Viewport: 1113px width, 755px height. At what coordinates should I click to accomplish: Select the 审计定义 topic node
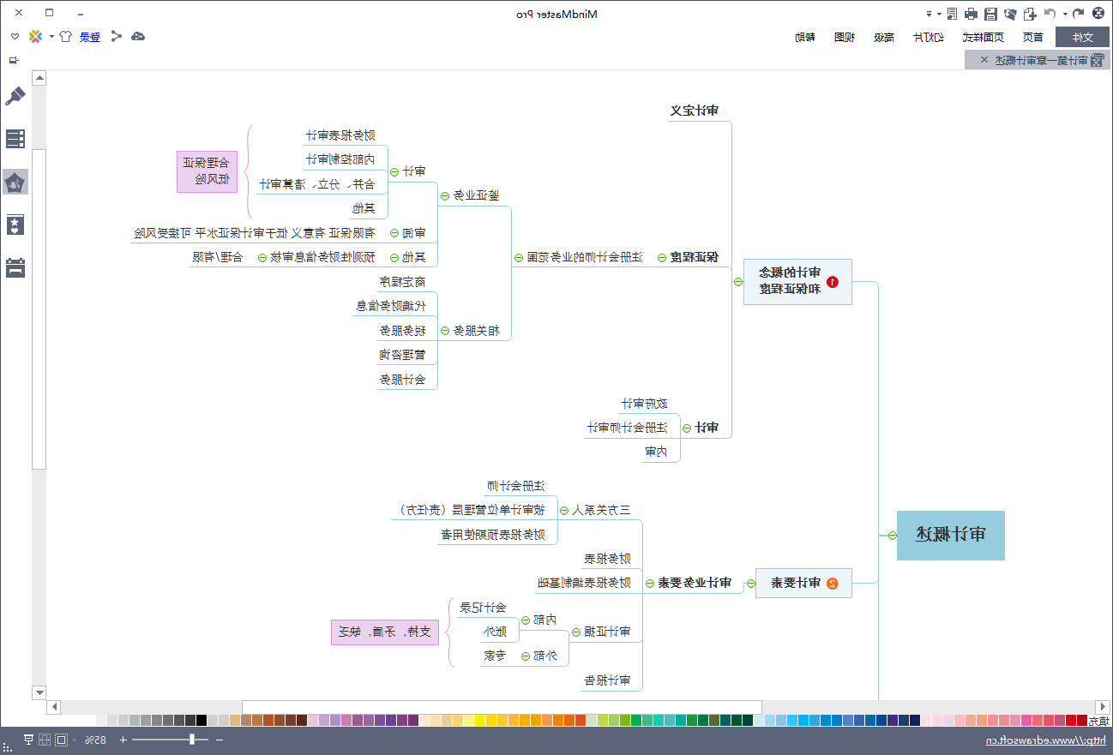(694, 111)
